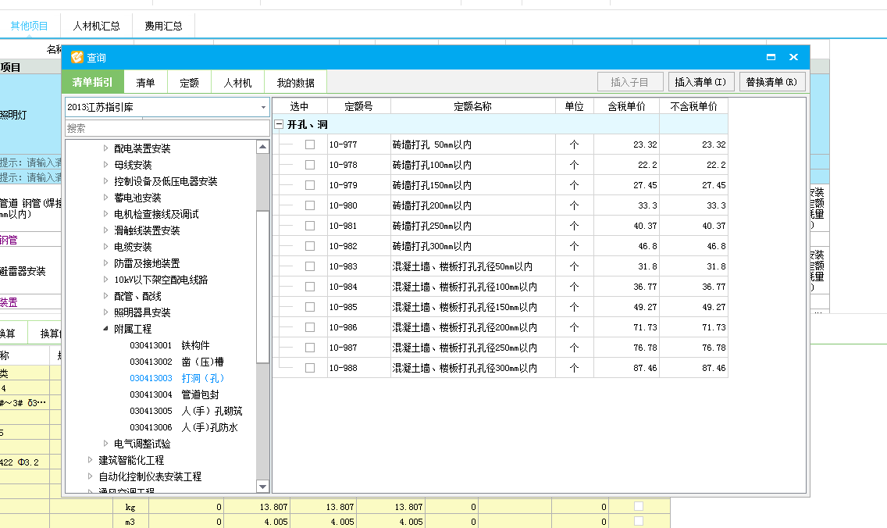Tick checkbox for quota 10-977

310,144
